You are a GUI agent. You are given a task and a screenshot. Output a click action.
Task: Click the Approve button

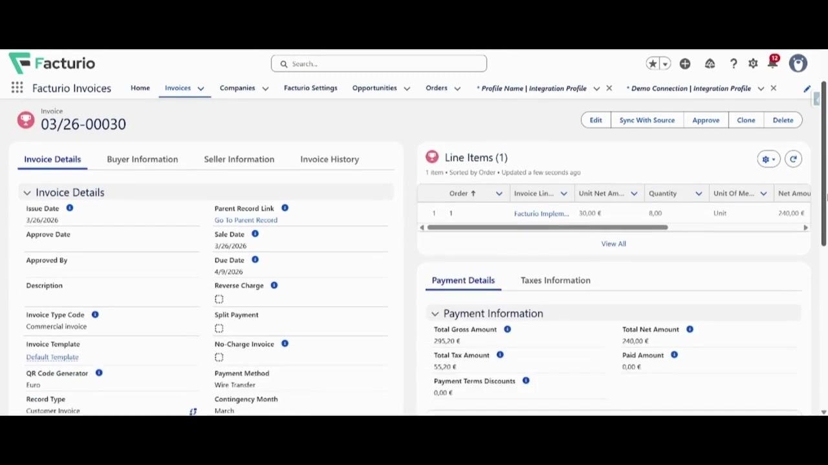coord(706,120)
